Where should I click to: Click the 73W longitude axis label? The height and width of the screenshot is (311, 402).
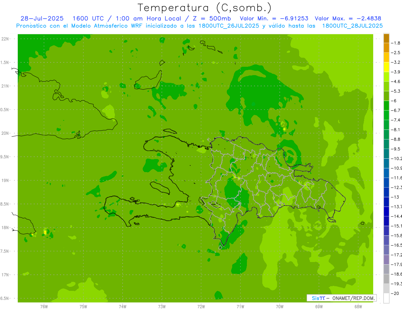click(162, 306)
